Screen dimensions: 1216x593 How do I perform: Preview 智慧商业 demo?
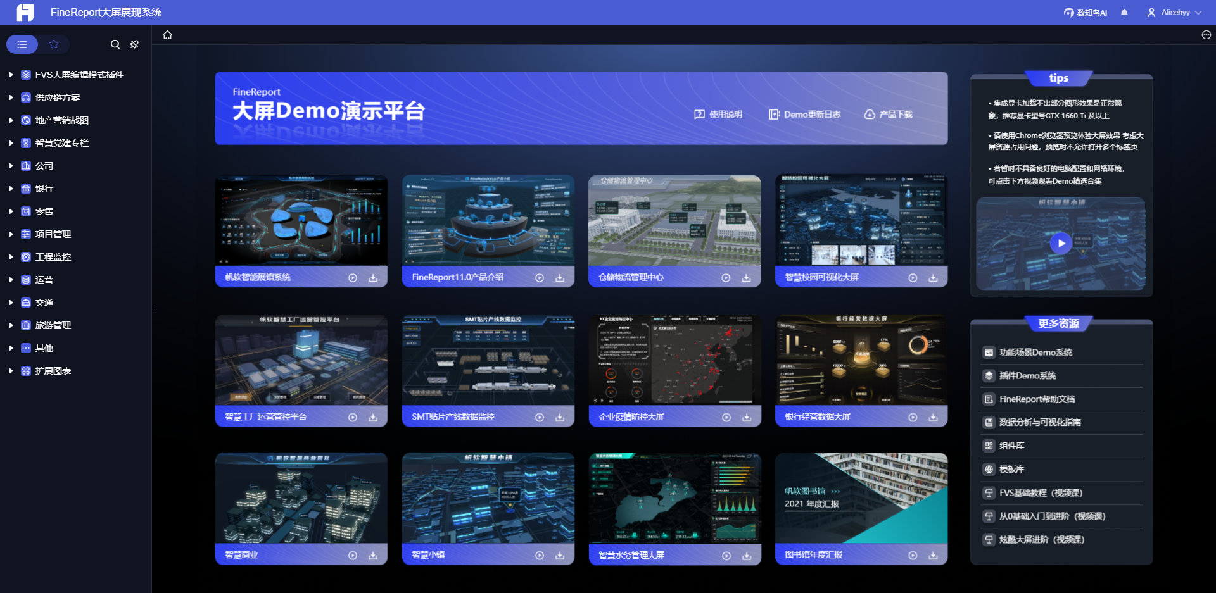[353, 556]
